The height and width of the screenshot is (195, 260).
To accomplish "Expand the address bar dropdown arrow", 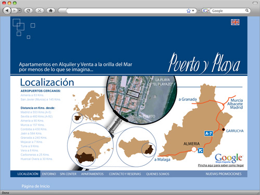I will (193, 11).
